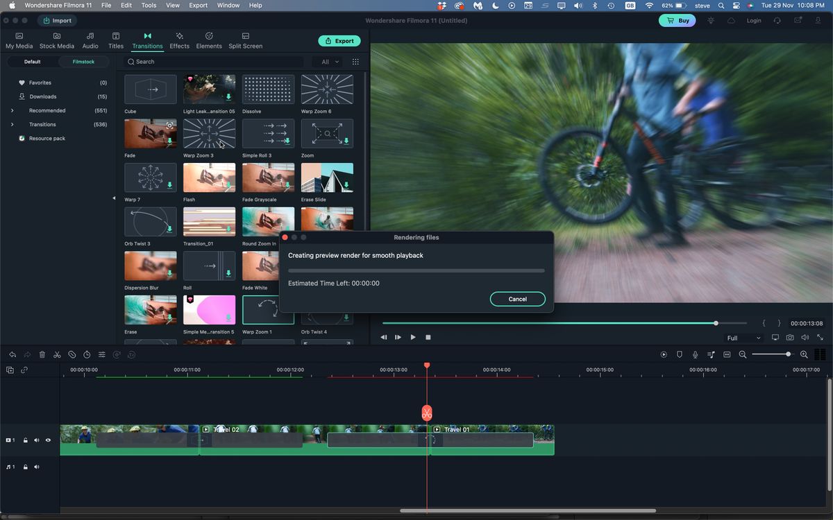Cancel the Rendering files dialog
Viewport: 833px width, 520px height.
(517, 299)
